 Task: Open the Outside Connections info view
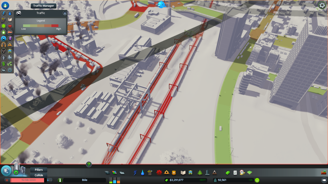10,57
